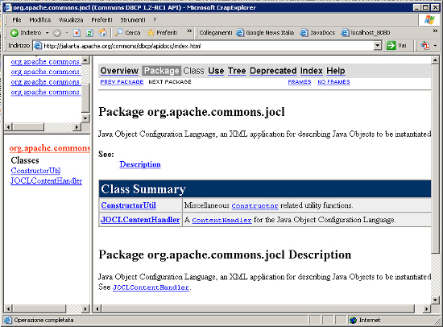Image resolution: width=443 pixels, height=327 pixels.
Task: Open the Help navigation link
Action: (336, 71)
